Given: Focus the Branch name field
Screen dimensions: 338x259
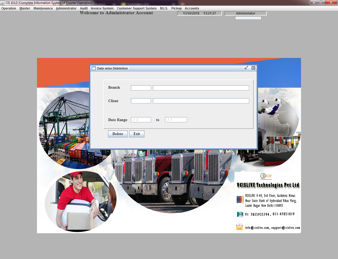Looking at the screenshot, I should pos(201,88).
